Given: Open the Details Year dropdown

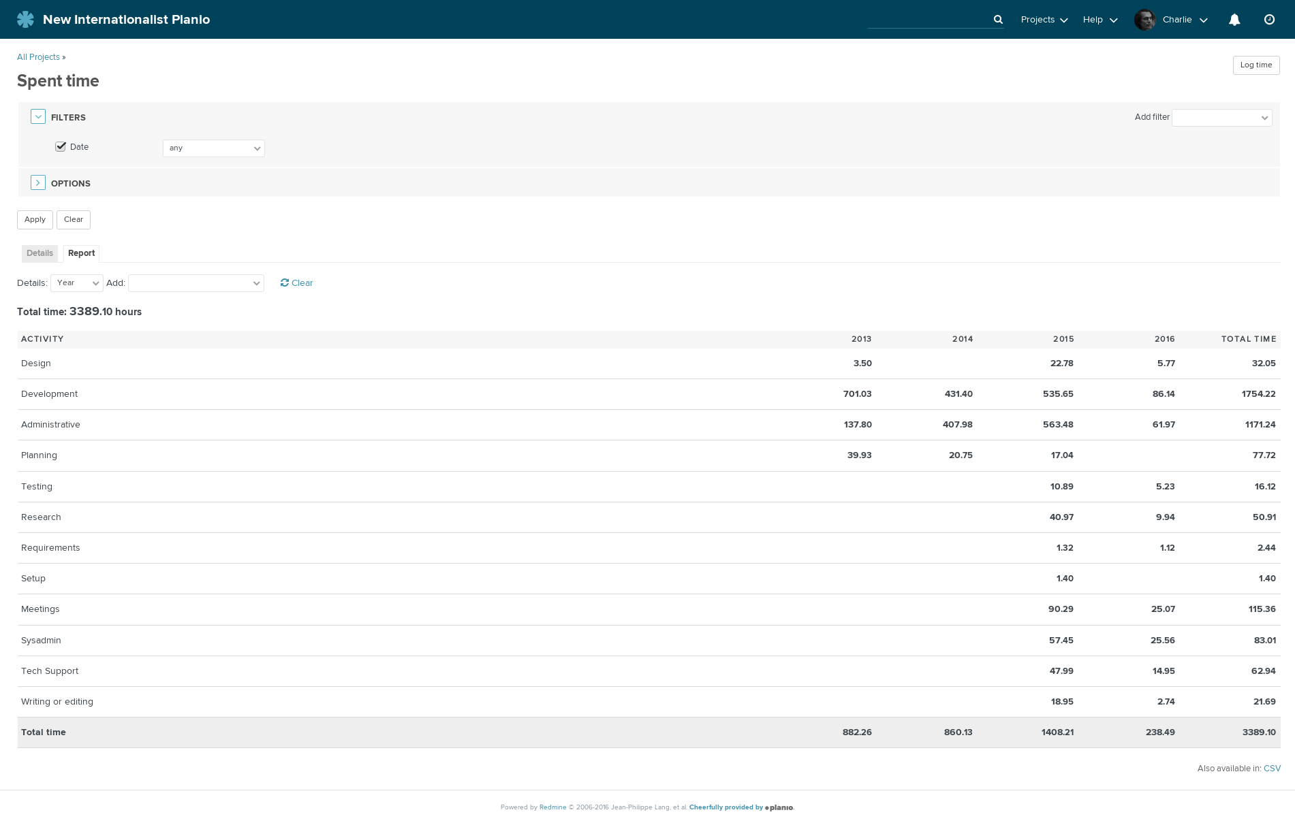Looking at the screenshot, I should click(x=77, y=283).
